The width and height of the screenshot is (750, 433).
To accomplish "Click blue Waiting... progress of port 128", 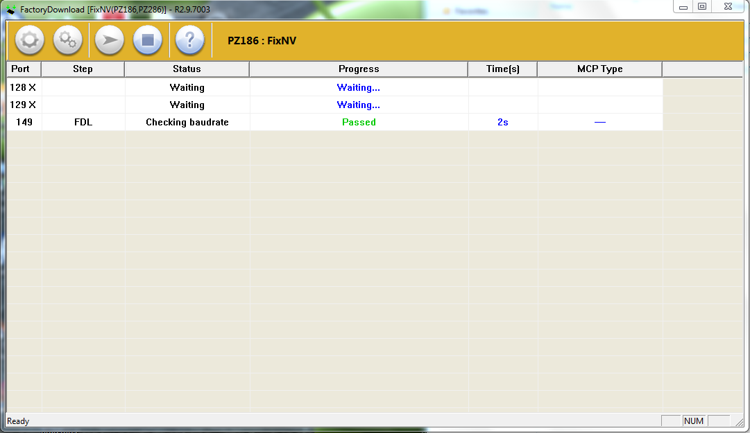I will point(358,87).
